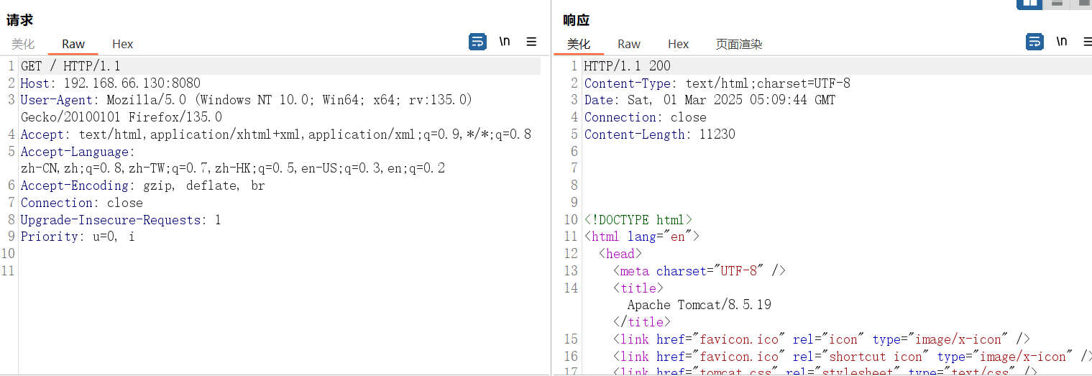The height and width of the screenshot is (376, 1092).
Task: Toggle word wrap in the request pane
Action: click(477, 42)
